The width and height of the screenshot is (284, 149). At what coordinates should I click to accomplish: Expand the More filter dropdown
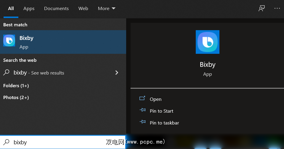(107, 9)
